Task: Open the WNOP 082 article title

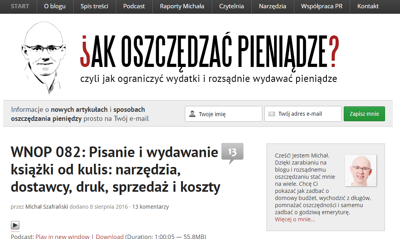Action: 115,170
